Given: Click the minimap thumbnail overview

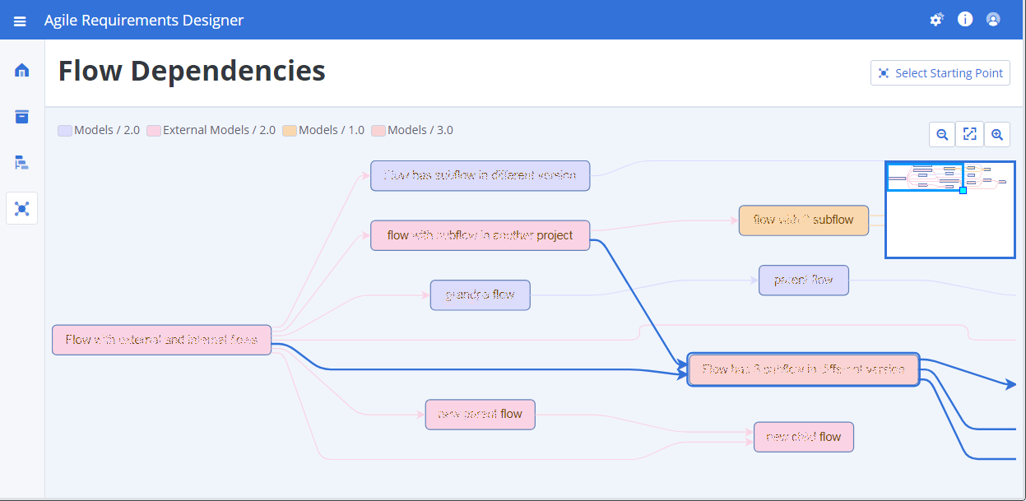Looking at the screenshot, I should coord(949,209).
